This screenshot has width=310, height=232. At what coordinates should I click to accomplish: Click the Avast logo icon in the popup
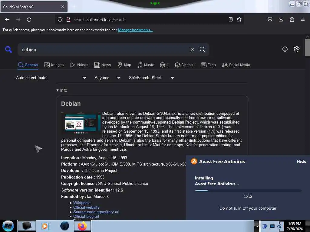[x=194, y=161]
